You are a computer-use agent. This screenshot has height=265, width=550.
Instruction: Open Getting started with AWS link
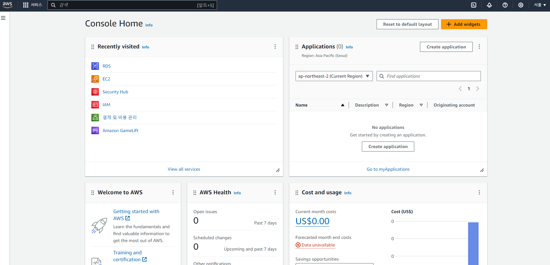[x=136, y=215]
